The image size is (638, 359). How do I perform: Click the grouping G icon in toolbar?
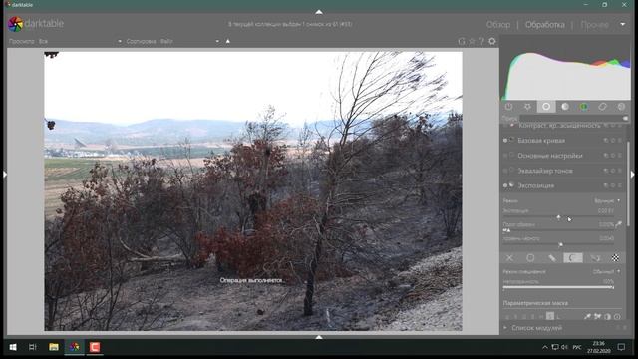[462, 41]
